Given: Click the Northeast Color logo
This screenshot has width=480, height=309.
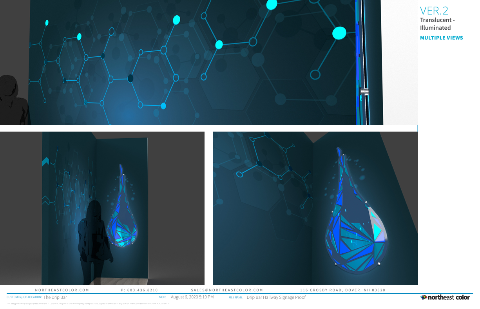Looking at the screenshot, I should [x=445, y=297].
